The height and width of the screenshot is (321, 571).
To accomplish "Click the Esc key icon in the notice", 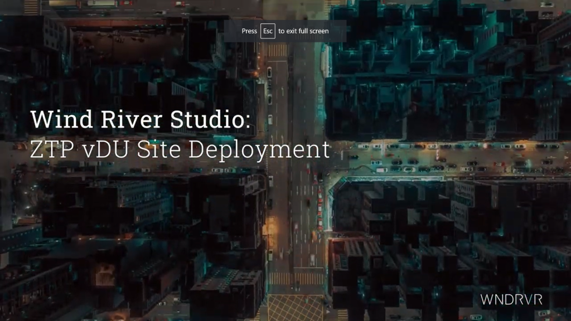I will click(x=268, y=31).
